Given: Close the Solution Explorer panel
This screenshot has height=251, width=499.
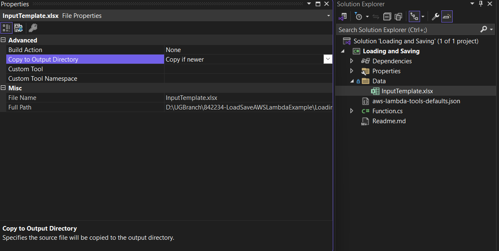Looking at the screenshot, I should pyautogui.click(x=490, y=4).
